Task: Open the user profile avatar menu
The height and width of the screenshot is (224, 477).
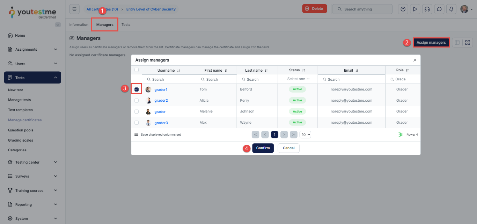Action: point(467,9)
